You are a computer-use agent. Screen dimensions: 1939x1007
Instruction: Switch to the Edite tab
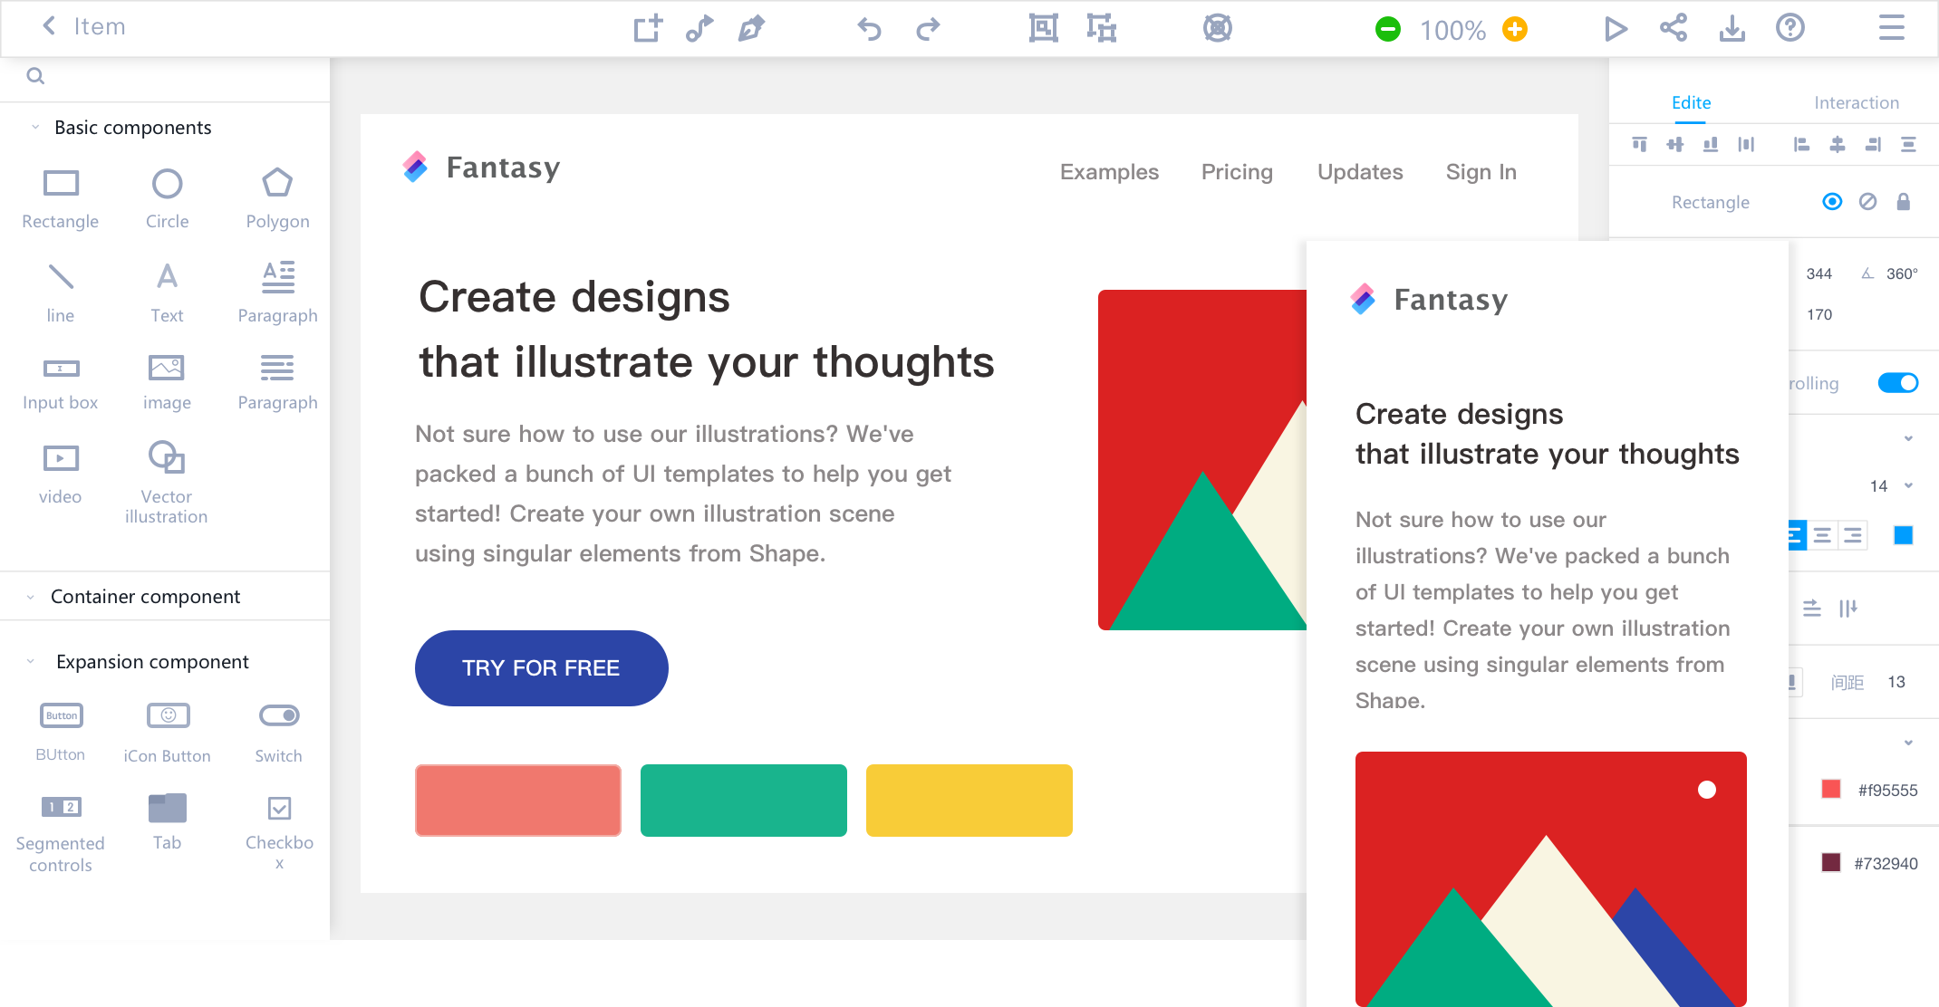(x=1690, y=102)
